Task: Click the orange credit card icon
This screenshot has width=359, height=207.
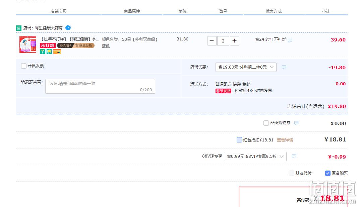Action: 57,51
